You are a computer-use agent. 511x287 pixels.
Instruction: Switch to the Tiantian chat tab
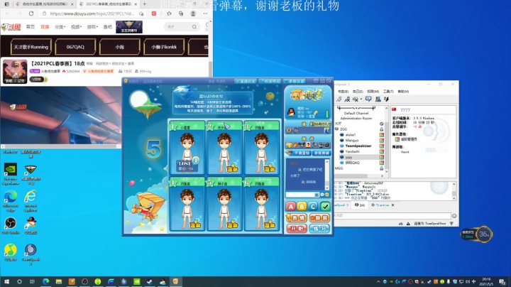(380, 205)
